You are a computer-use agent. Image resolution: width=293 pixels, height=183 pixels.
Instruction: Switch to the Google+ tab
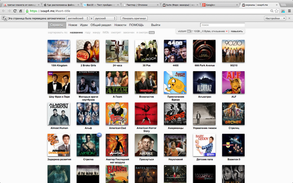click(220, 5)
